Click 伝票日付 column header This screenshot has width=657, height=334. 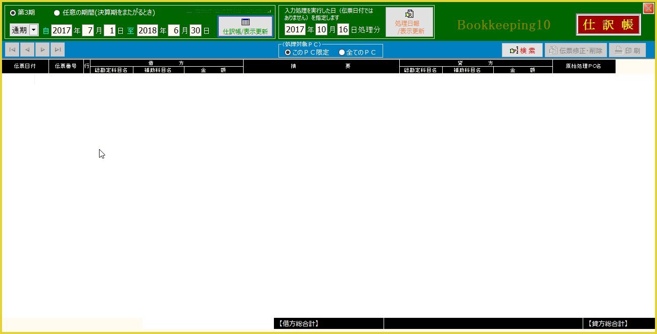[x=25, y=66]
